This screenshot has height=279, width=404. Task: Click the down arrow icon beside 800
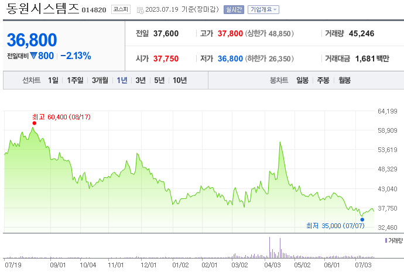pos(33,56)
